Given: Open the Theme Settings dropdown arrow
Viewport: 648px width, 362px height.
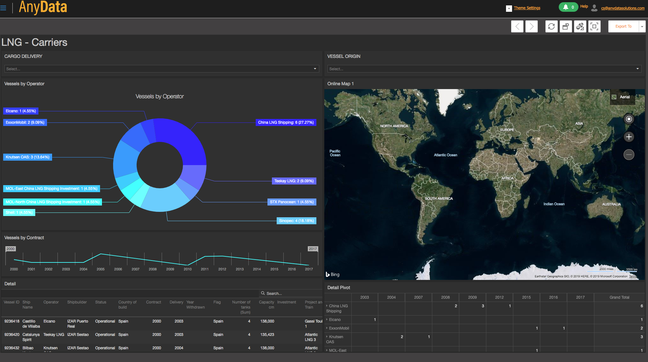Looking at the screenshot, I should [509, 9].
